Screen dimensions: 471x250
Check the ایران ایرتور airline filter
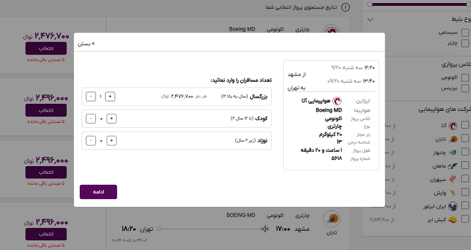465,206
